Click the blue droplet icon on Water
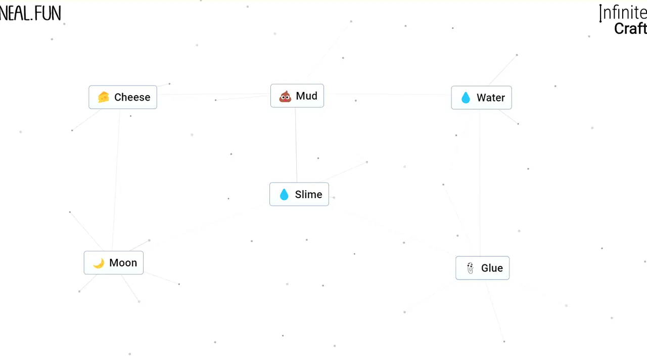Viewport: 647px width, 364px height. click(466, 98)
